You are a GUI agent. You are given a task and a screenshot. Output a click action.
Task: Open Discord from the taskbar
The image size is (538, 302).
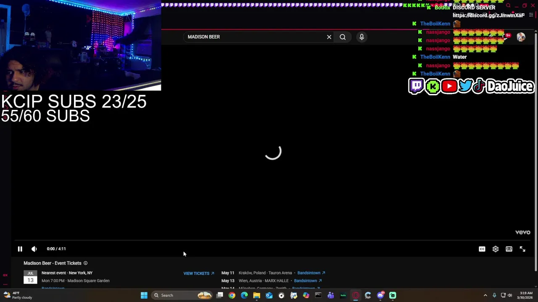coord(380,295)
